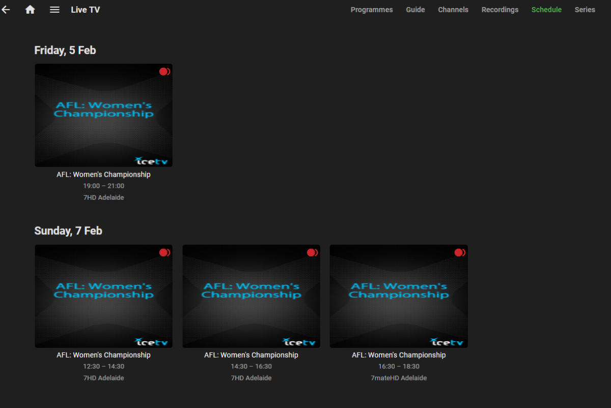Screen dimensions: 611x408
Task: Open the hamburger menu
Action: pyautogui.click(x=54, y=10)
